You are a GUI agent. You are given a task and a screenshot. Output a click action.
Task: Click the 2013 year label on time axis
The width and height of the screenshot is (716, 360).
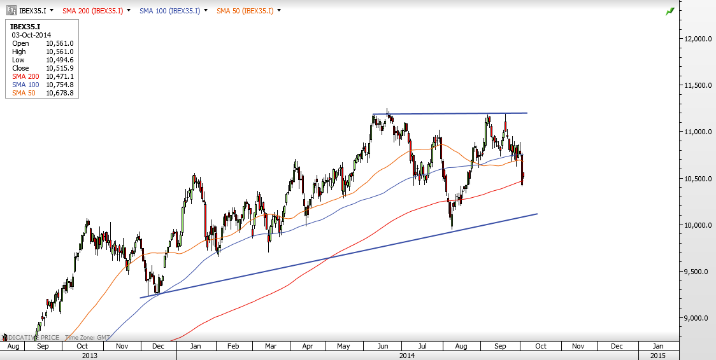[89, 355]
